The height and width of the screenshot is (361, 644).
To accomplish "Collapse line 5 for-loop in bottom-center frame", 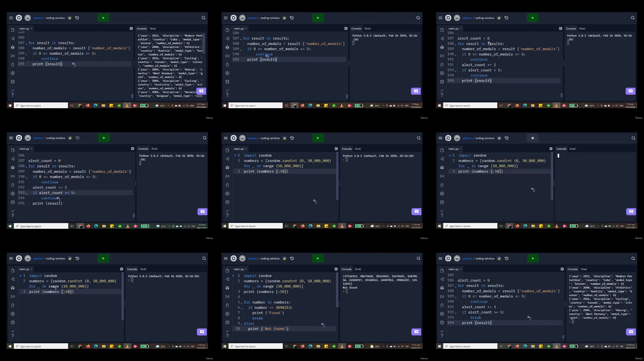I will [241, 303].
